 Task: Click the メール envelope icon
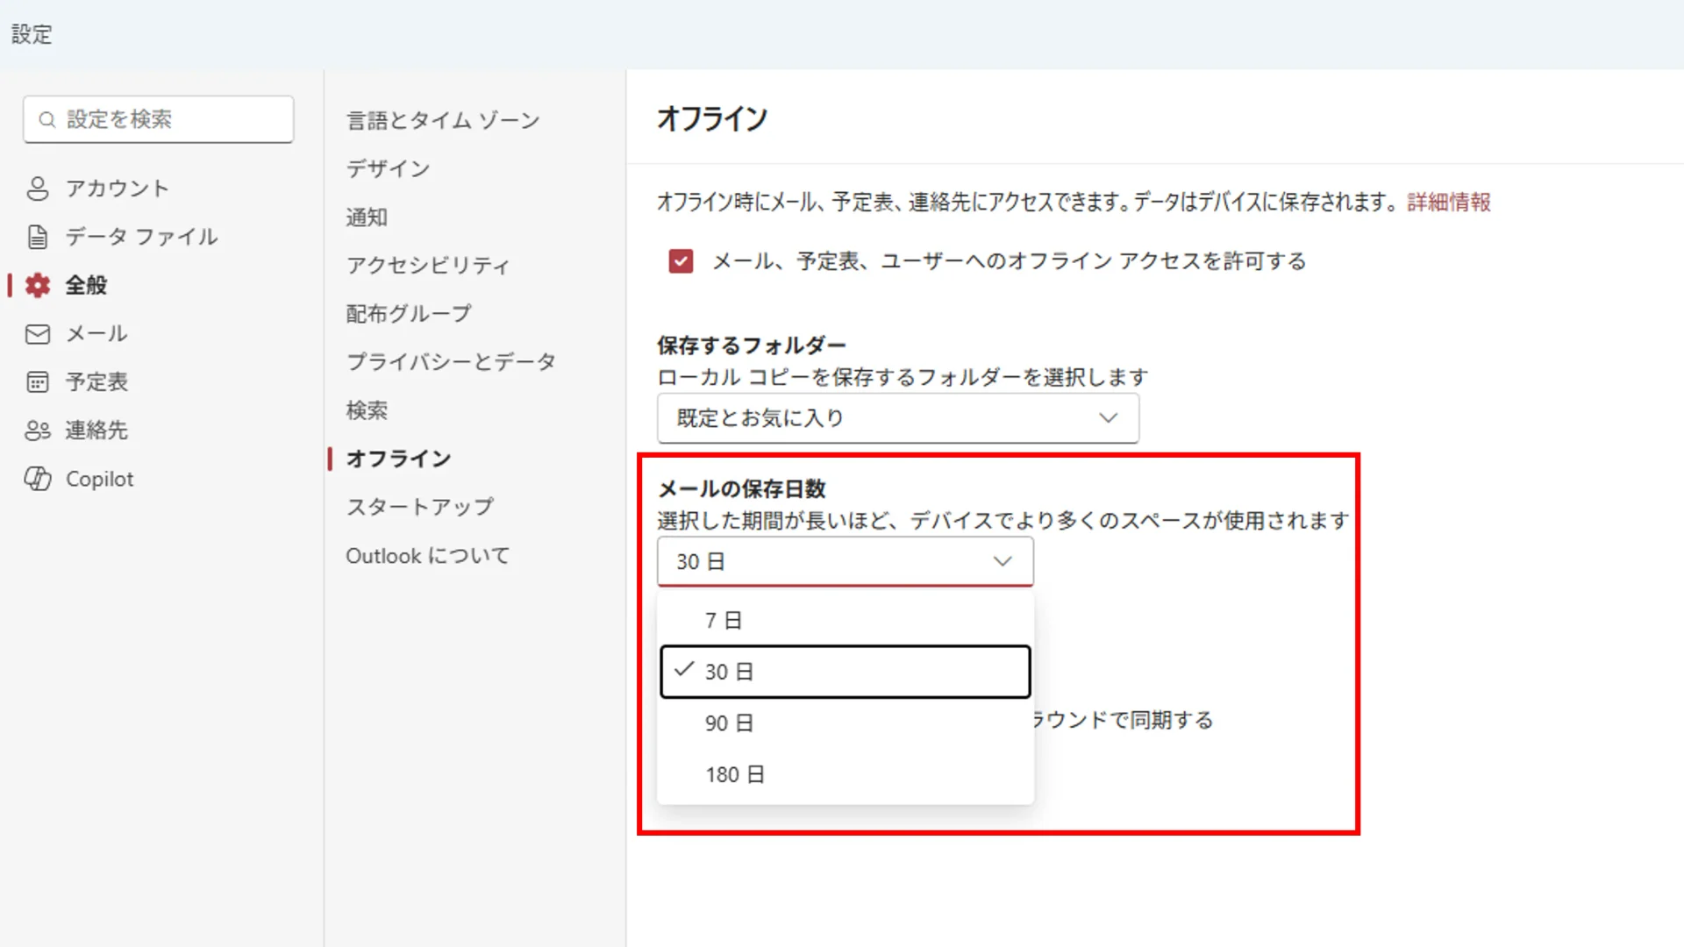(x=38, y=334)
